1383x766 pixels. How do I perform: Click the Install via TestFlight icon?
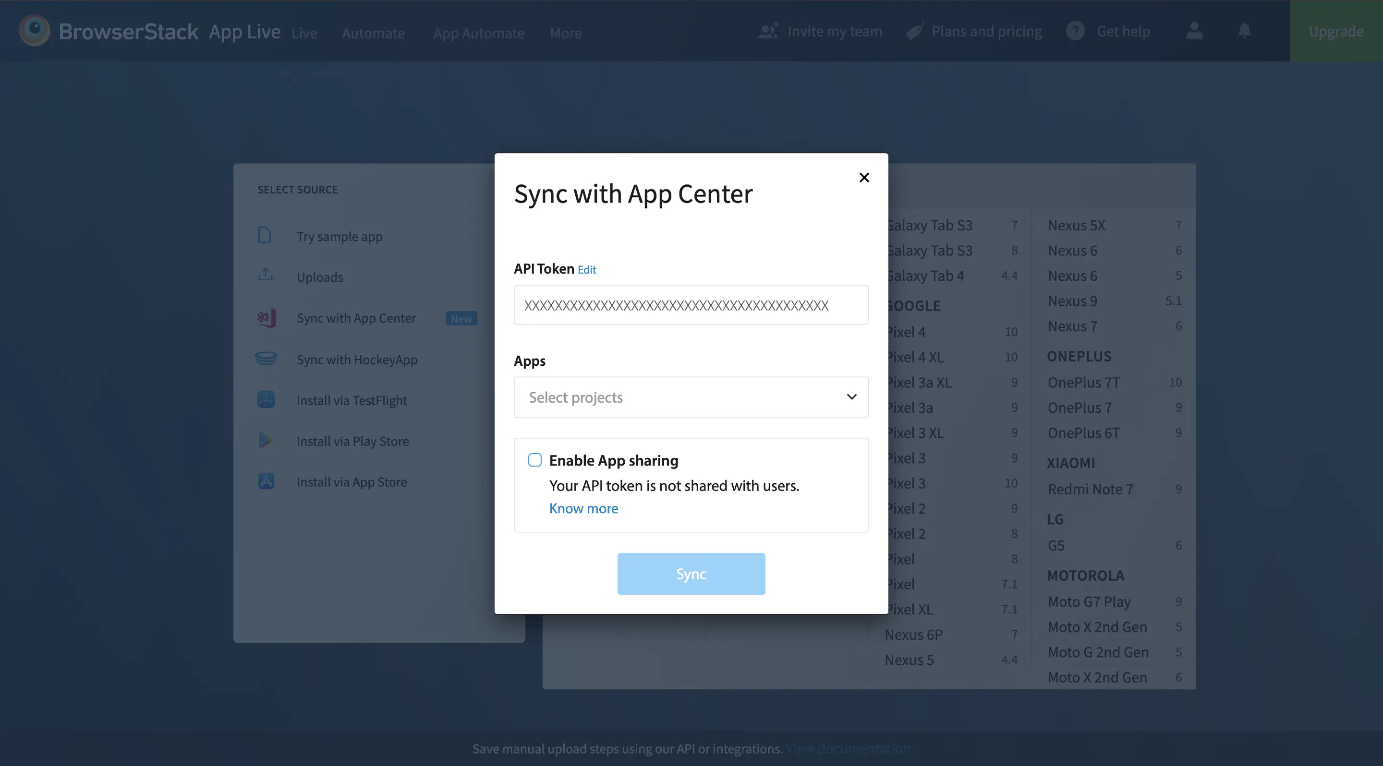click(x=267, y=400)
